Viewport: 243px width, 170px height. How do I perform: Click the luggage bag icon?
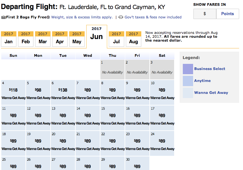point(4,17)
